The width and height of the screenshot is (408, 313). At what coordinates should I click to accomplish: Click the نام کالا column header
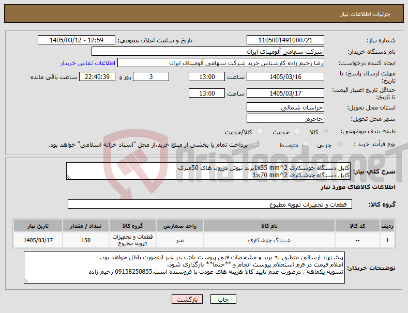point(269,226)
